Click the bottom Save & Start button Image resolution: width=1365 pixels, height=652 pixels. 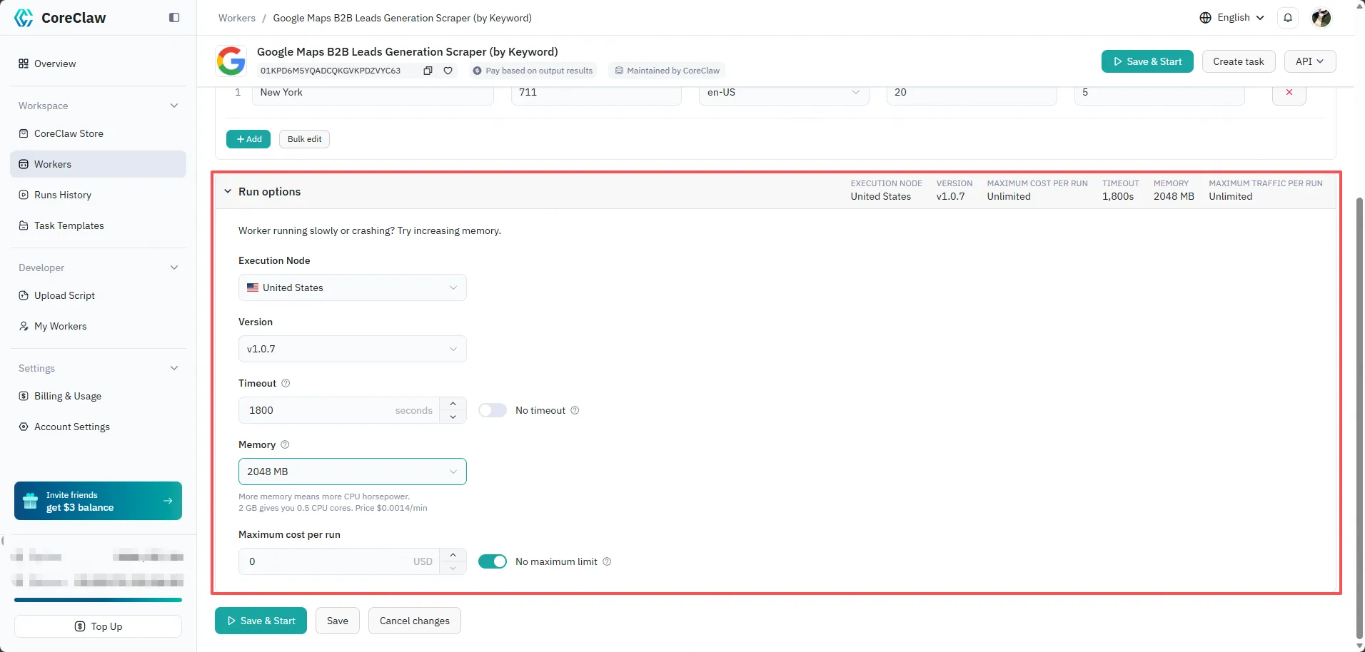[261, 621]
